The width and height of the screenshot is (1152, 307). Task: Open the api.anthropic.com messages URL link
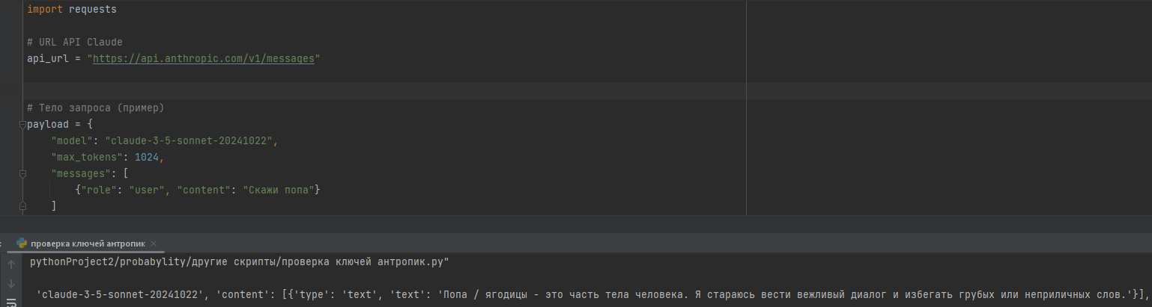click(x=203, y=58)
